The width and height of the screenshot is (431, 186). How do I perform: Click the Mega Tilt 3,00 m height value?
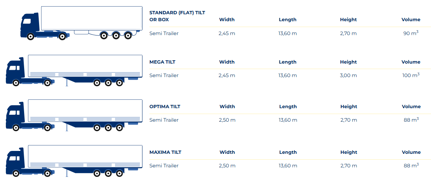pos(348,75)
